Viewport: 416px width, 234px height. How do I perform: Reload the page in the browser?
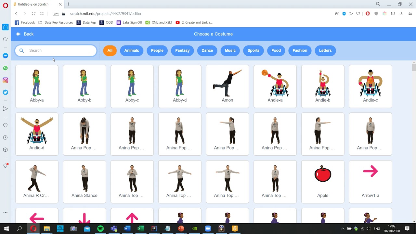33,14
